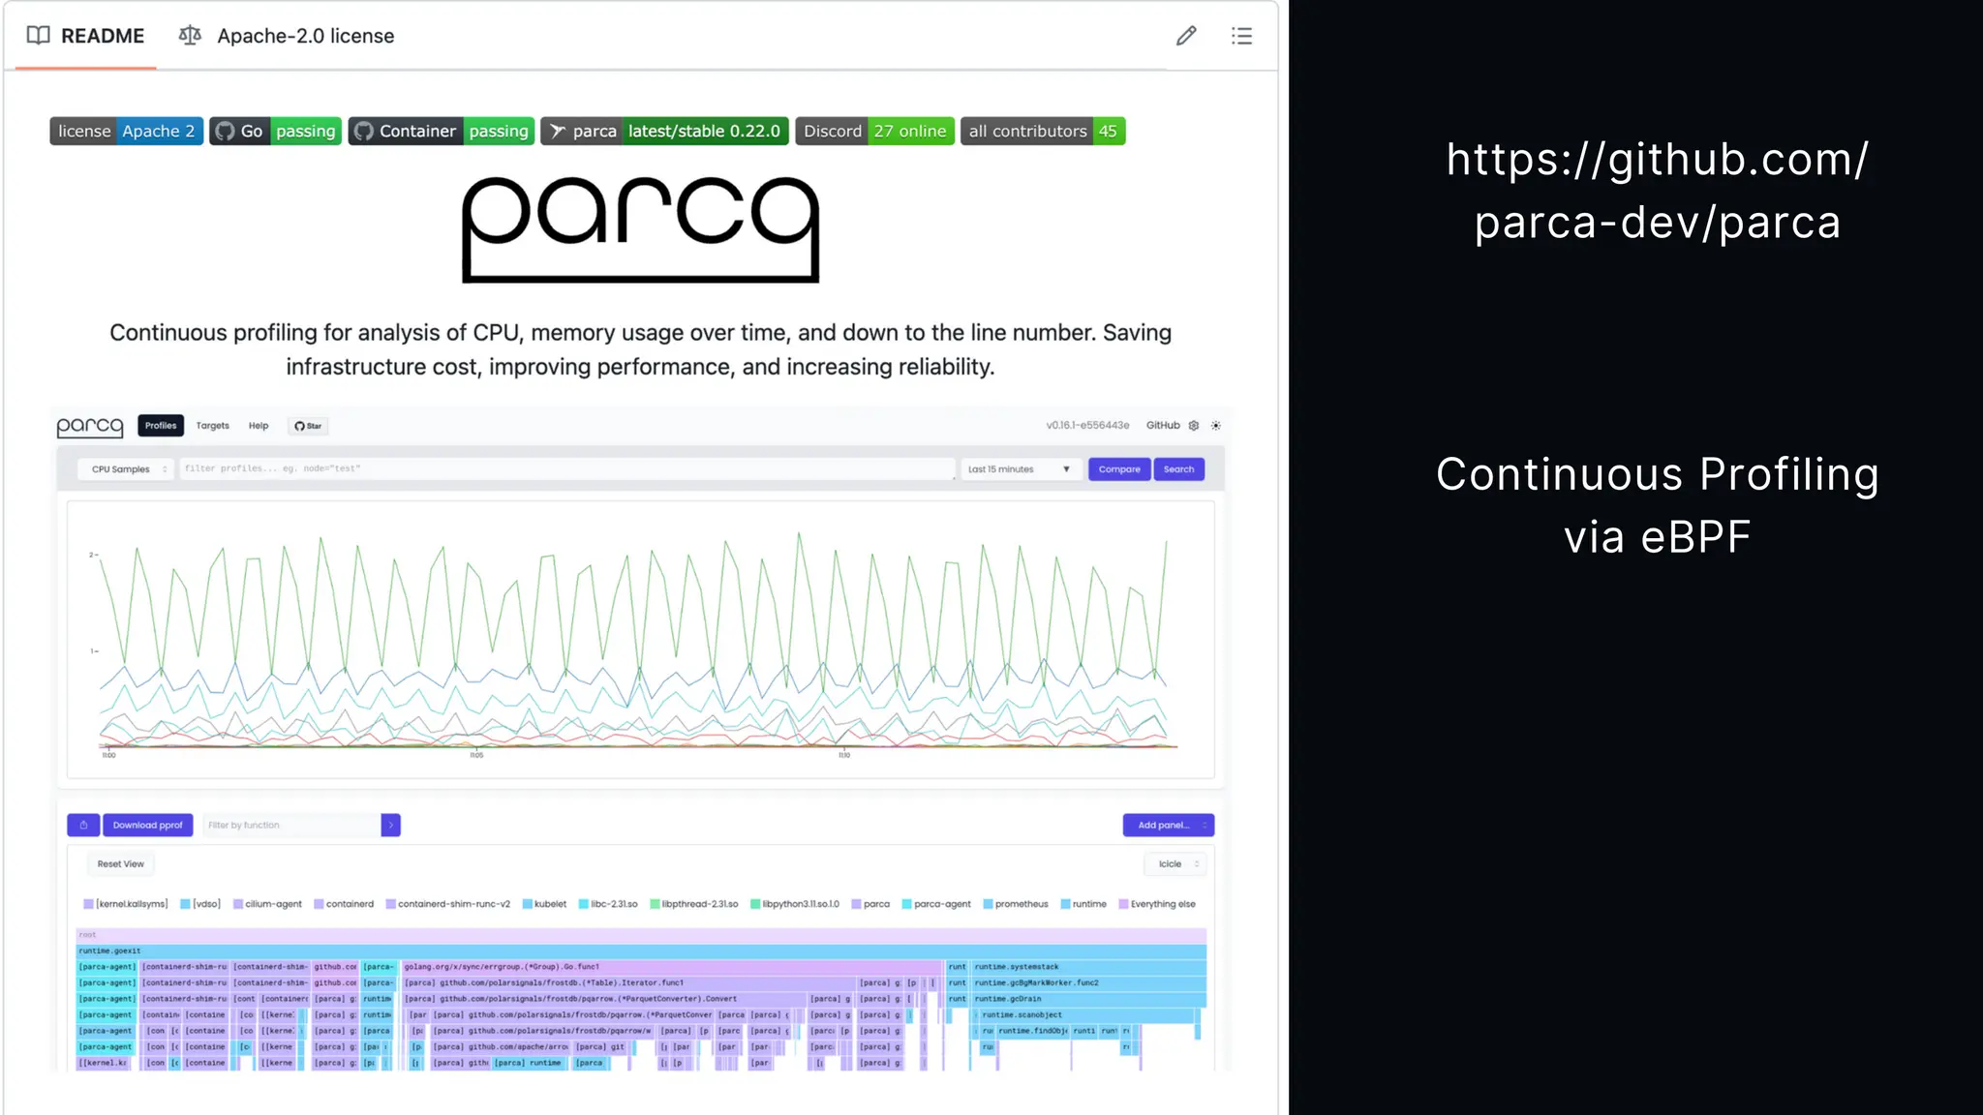The image size is (1983, 1115).
Task: Click the Download pprof button
Action: point(147,825)
